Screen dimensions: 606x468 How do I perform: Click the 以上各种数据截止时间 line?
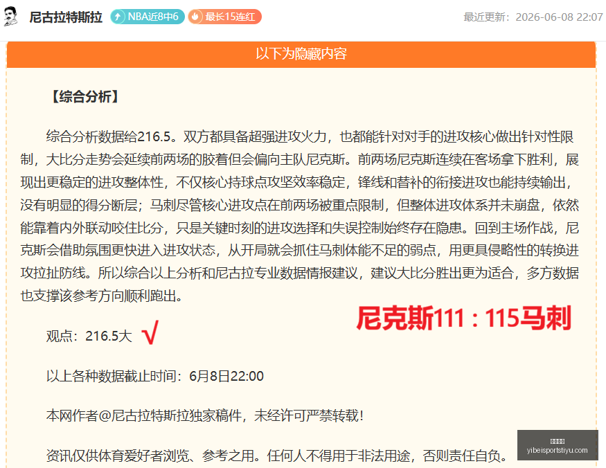(155, 376)
